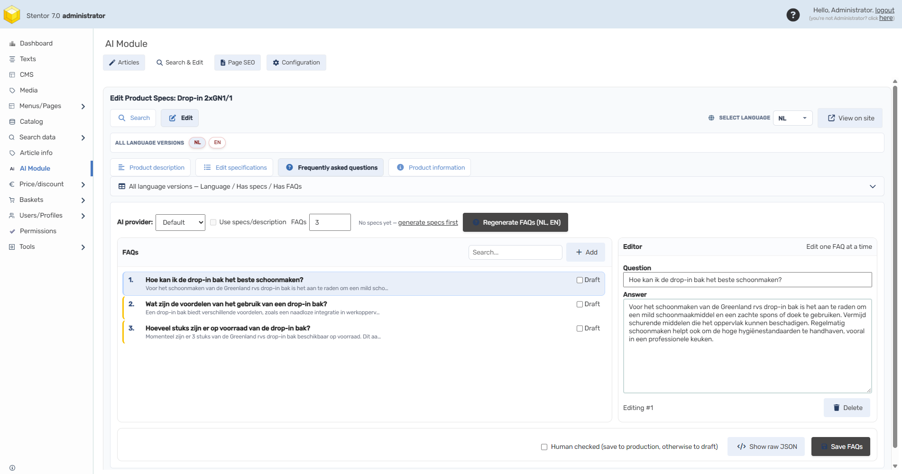Click the FAQs Search input box
Screen dimensions: 902x474
click(515, 252)
